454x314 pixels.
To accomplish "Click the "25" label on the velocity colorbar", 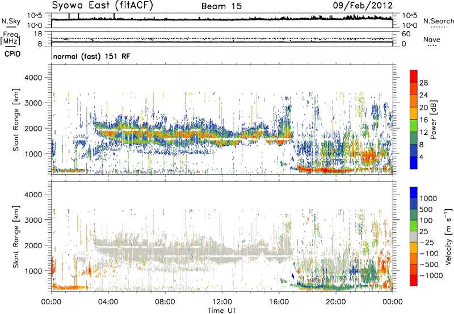I will (x=423, y=232).
